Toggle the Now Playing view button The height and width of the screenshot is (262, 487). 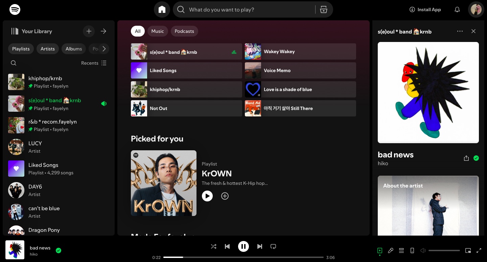(x=380, y=250)
